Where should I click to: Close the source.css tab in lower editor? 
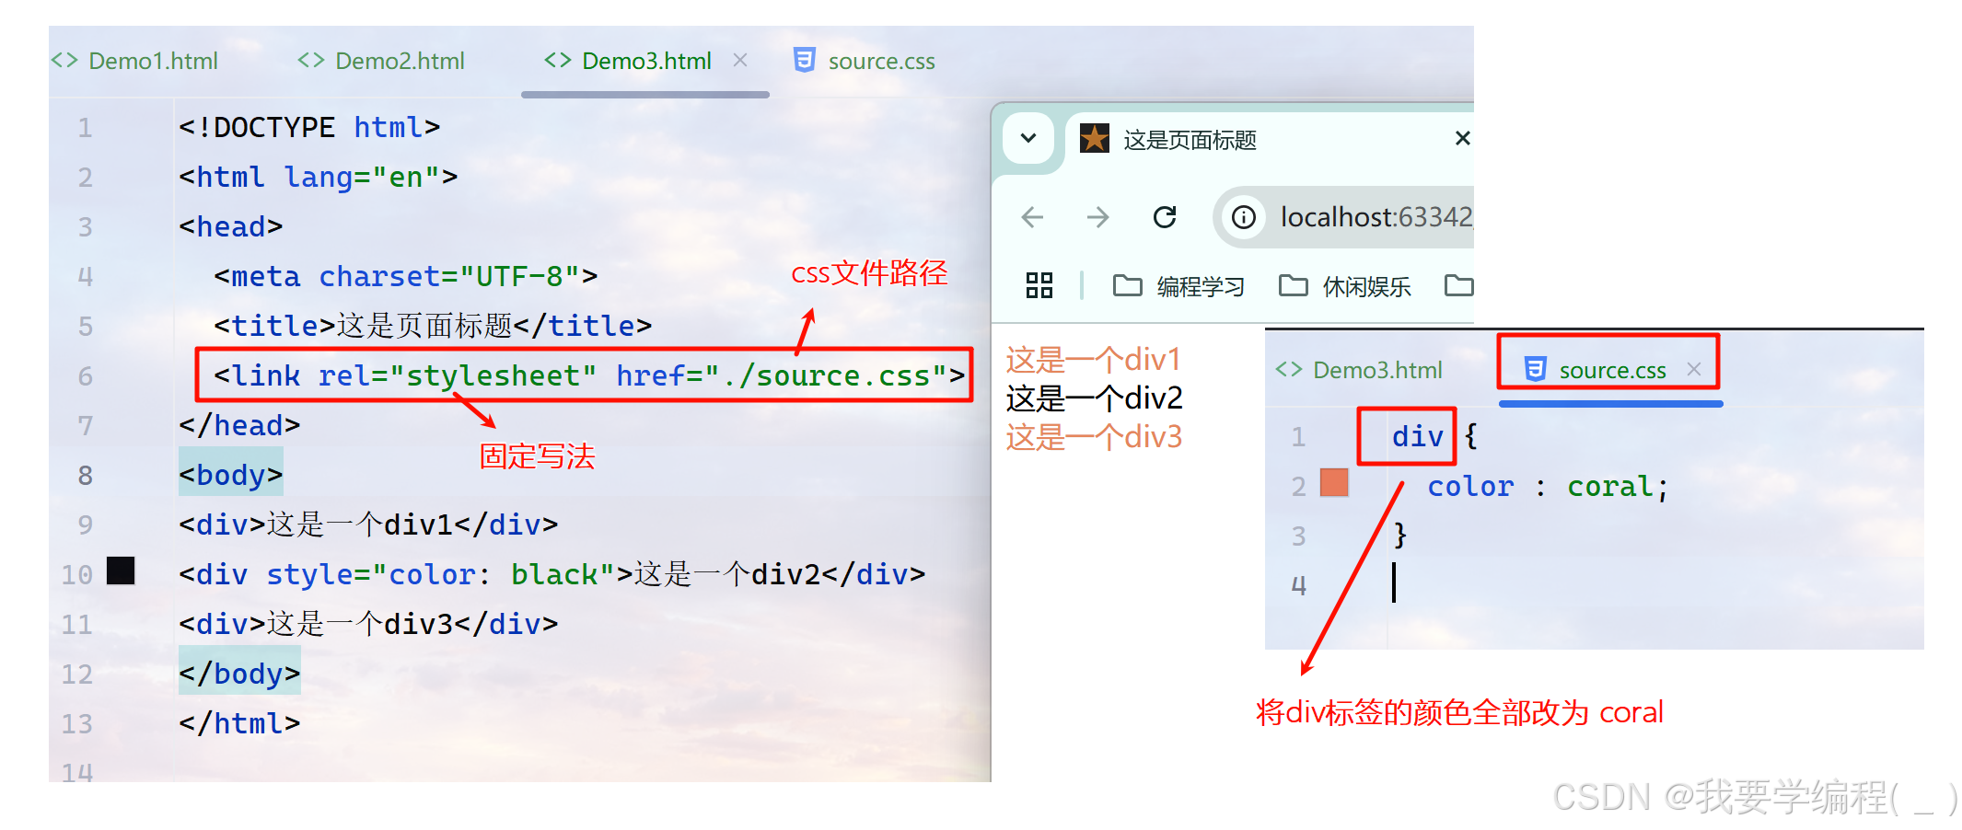tap(1694, 369)
